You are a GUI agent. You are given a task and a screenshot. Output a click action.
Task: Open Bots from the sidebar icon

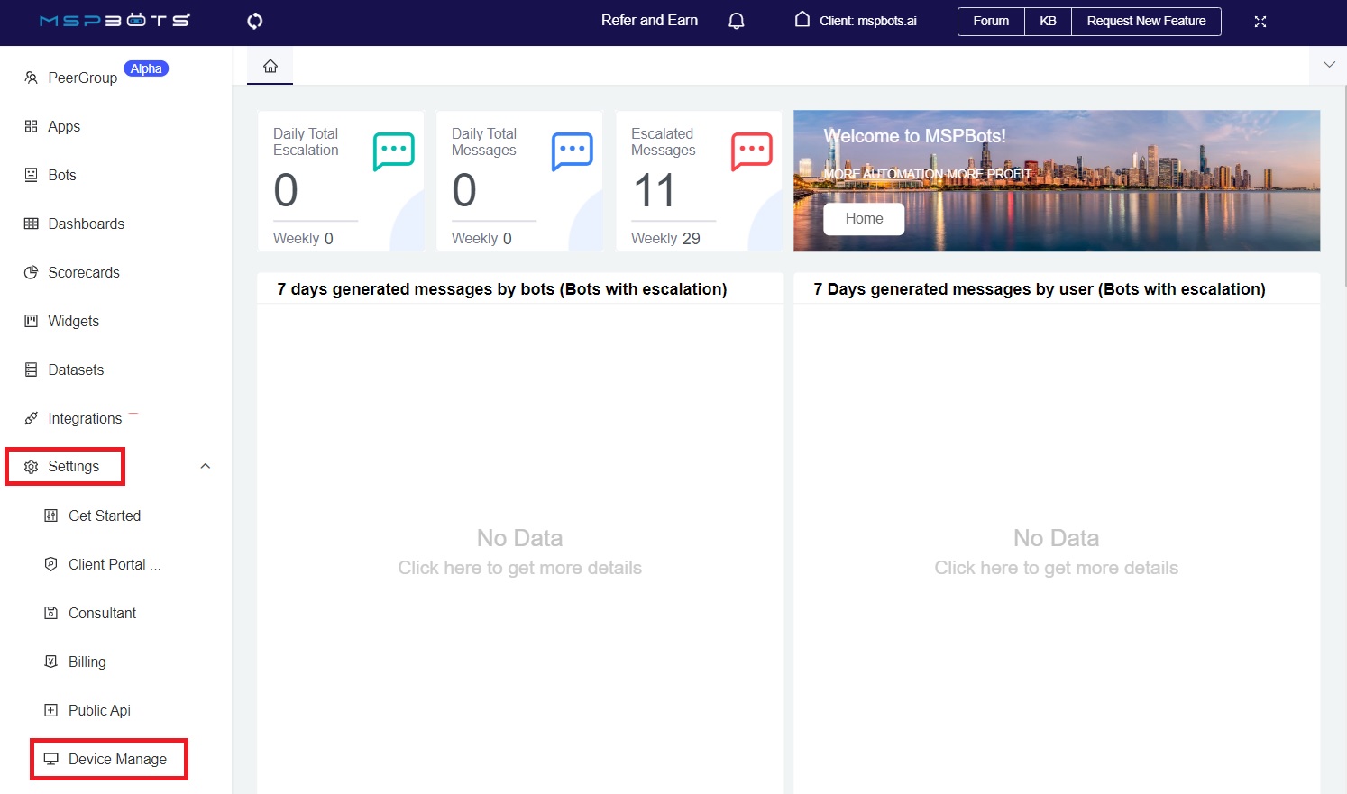30,175
